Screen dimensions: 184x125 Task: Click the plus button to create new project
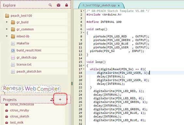click(x=60, y=99)
